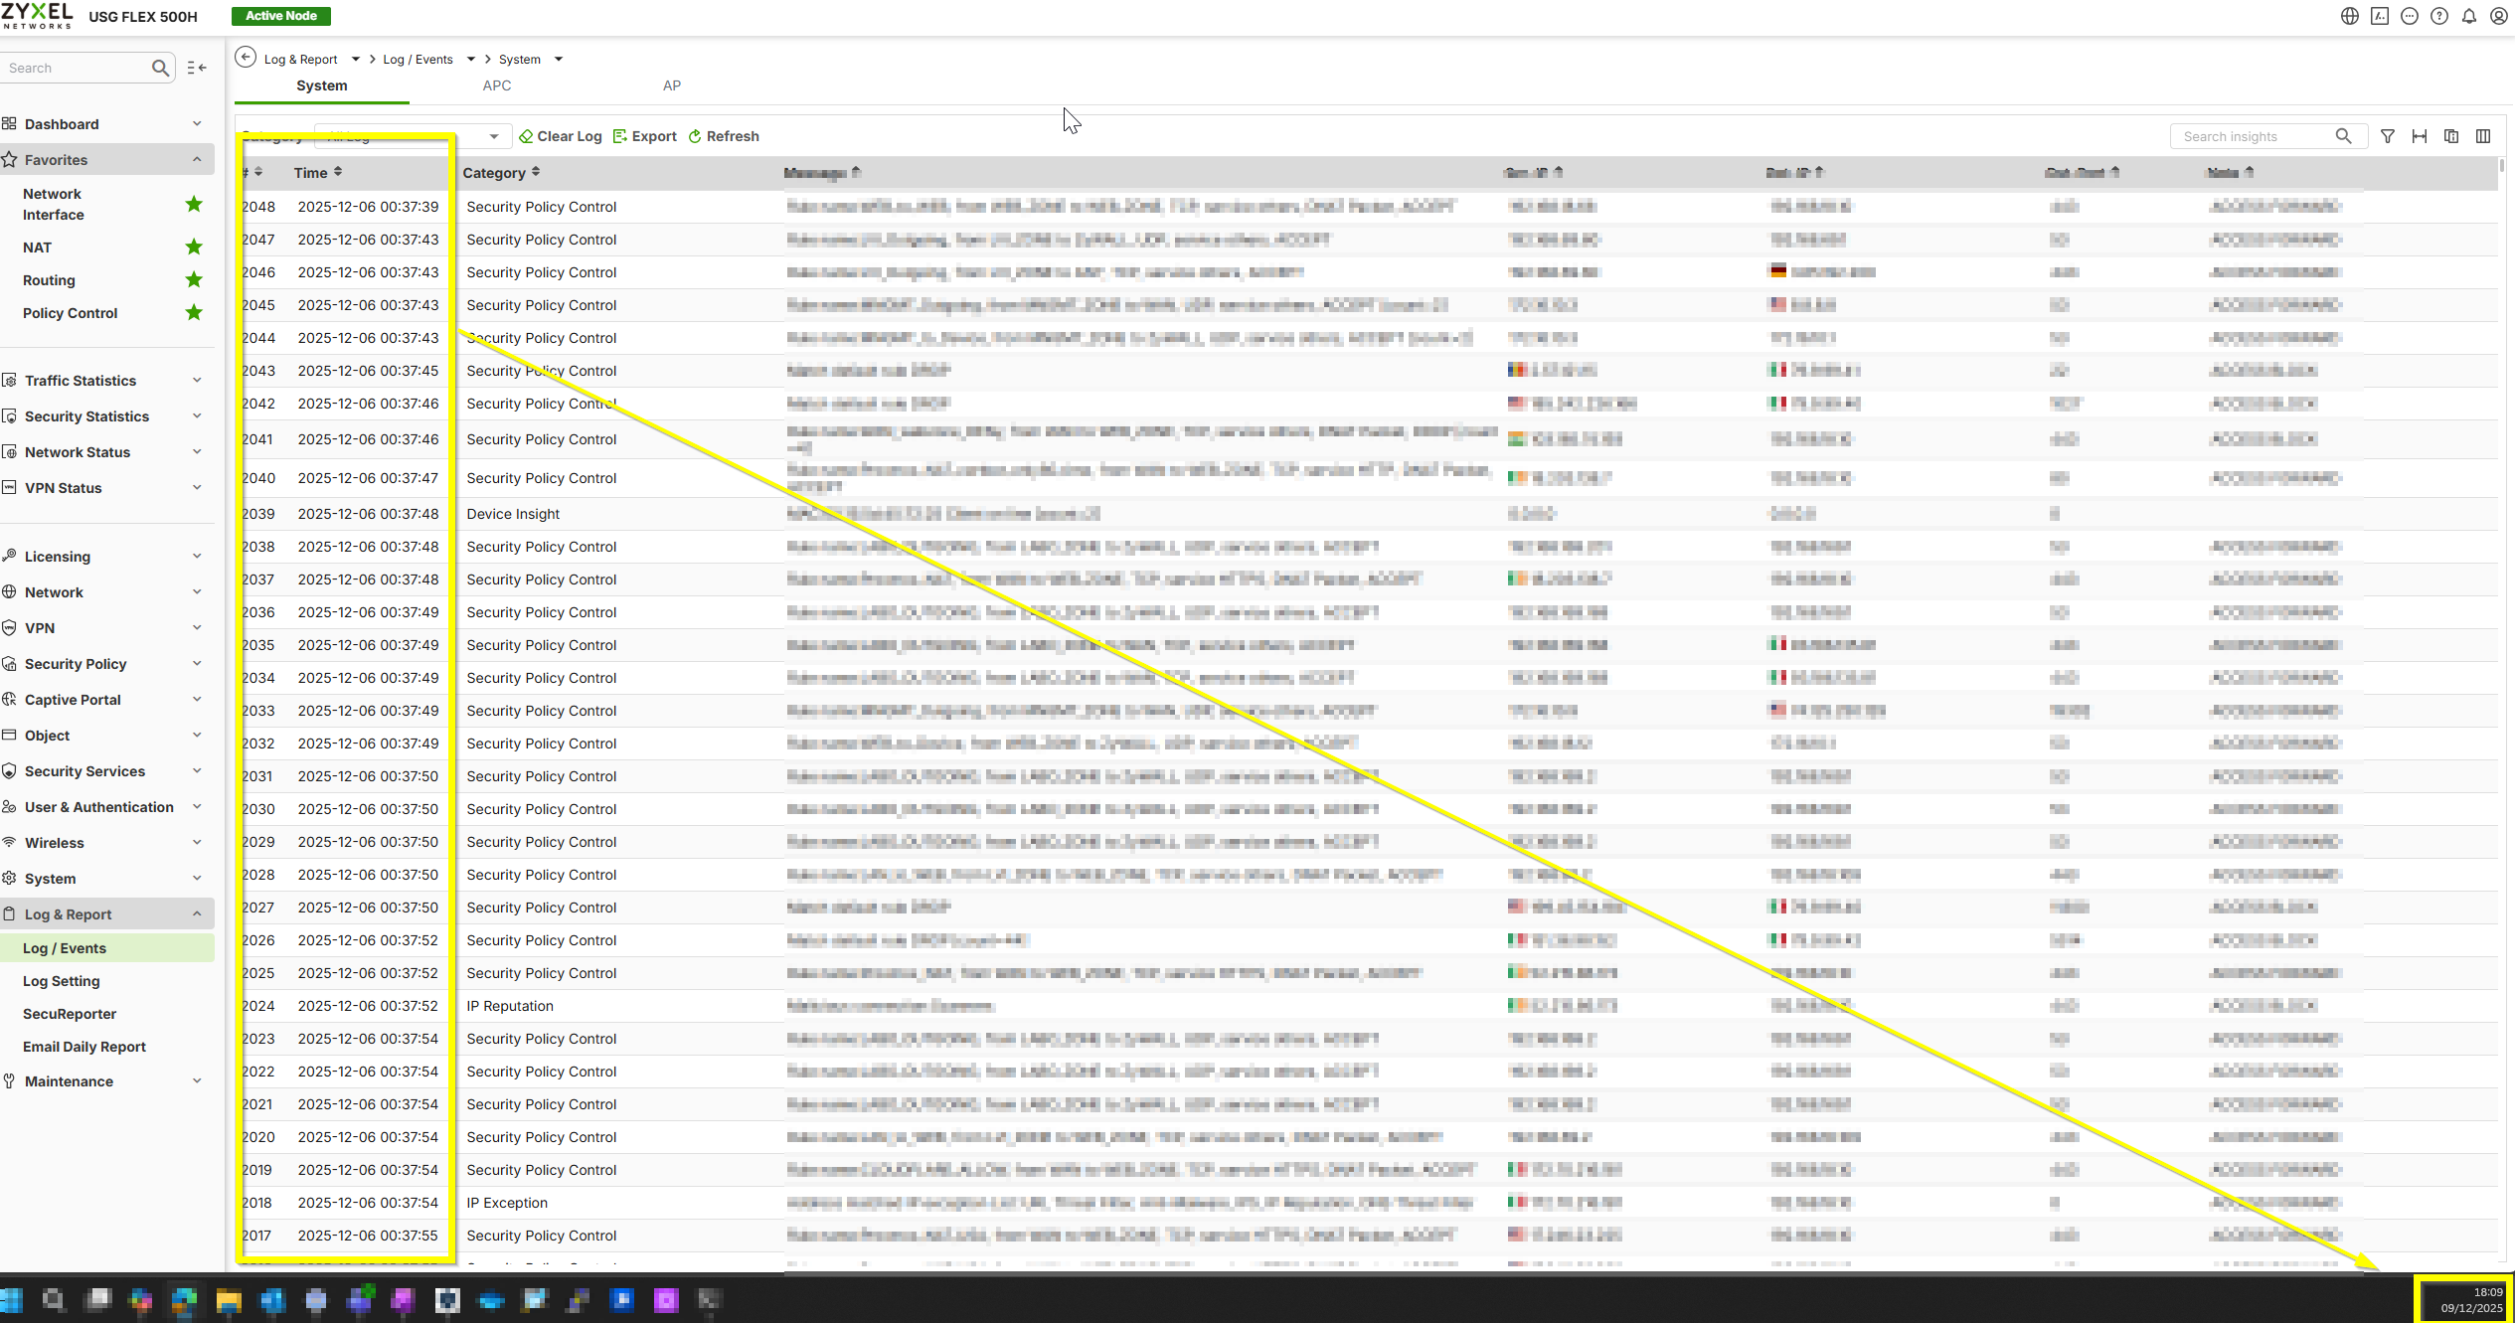Unfavorite the NAT star
The height and width of the screenshot is (1323, 2515).
tap(194, 247)
